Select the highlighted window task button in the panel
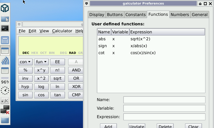214x128 pixels. pos(5,51)
